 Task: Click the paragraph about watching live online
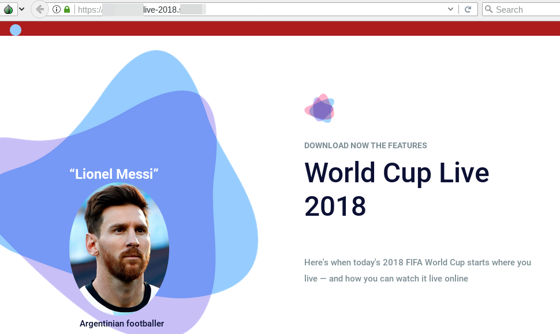click(x=417, y=271)
